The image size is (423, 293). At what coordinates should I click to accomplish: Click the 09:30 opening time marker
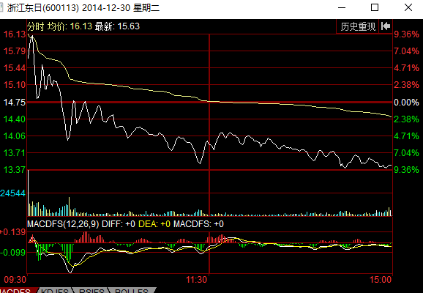click(15, 280)
